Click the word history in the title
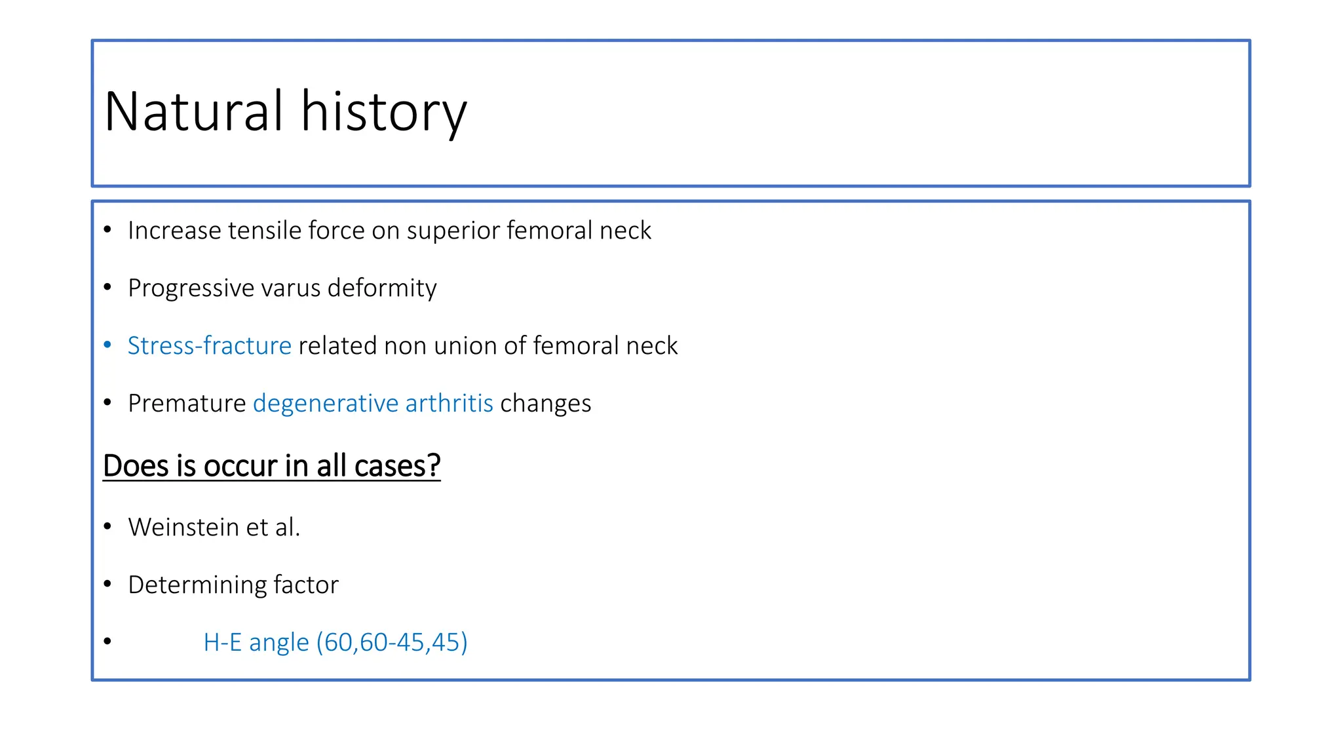The height and width of the screenshot is (755, 1342). 384,112
